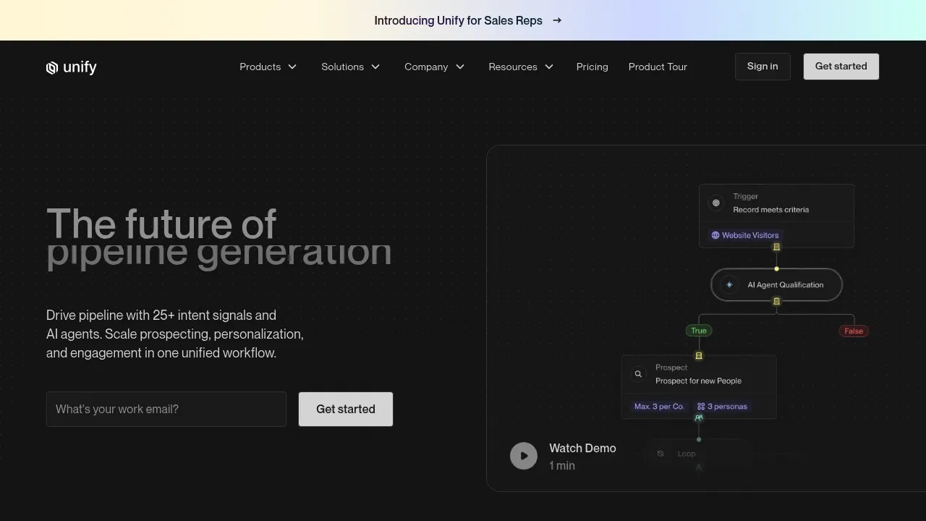Image resolution: width=926 pixels, height=521 pixels.
Task: Expand the Solutions dropdown menu
Action: [351, 67]
